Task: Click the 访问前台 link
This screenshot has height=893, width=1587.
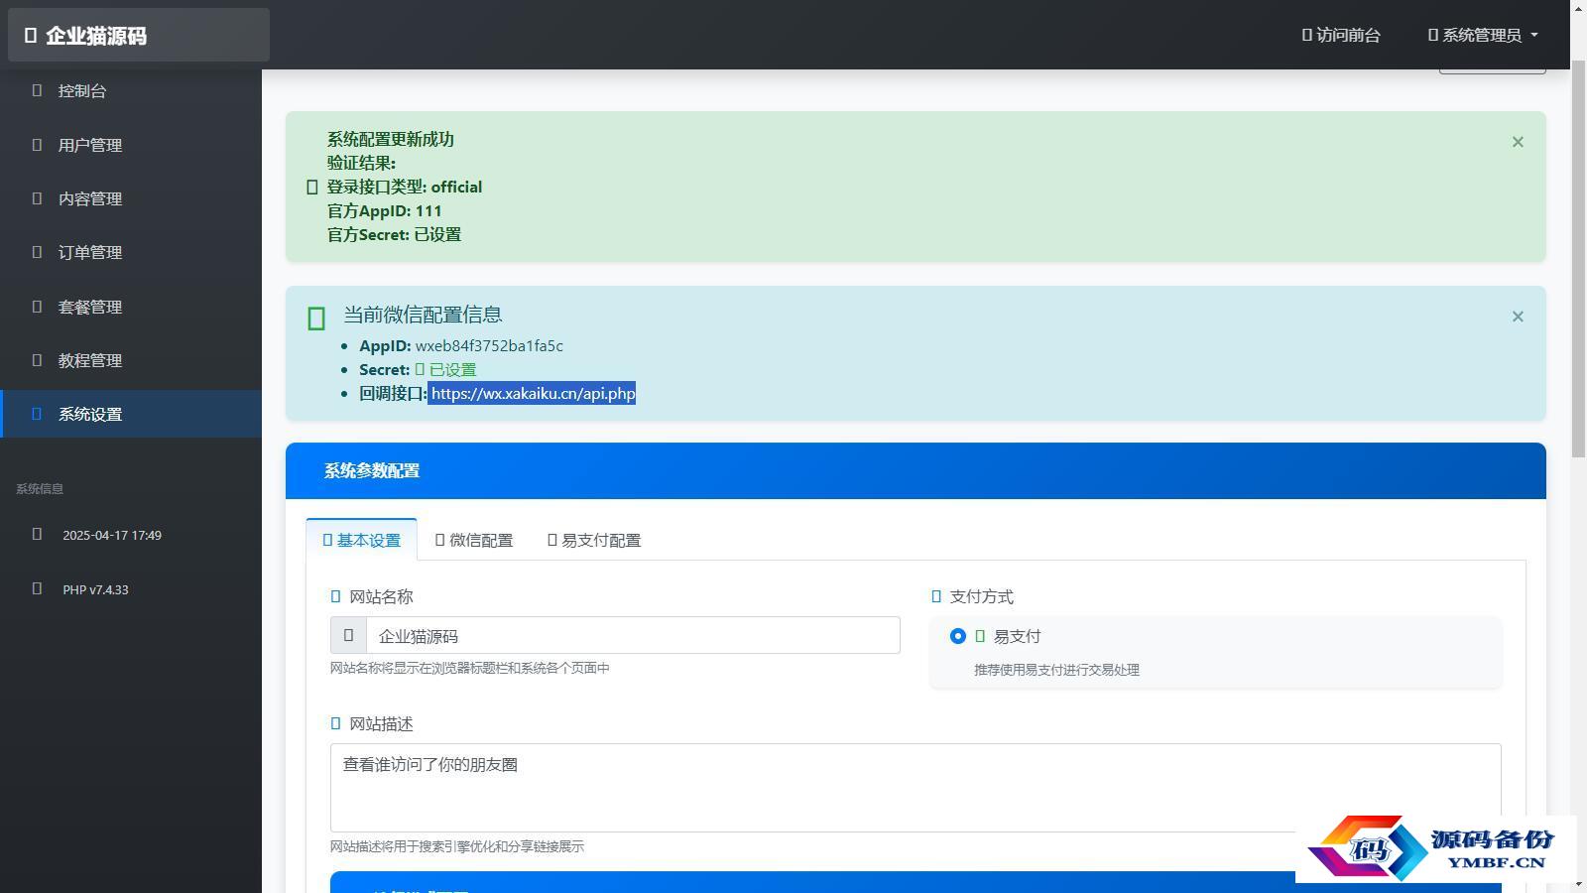Action: pyautogui.click(x=1340, y=35)
